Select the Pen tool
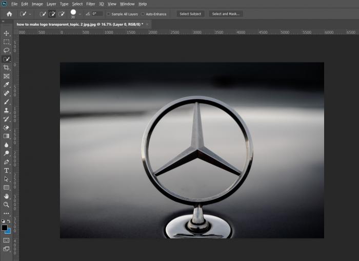This screenshot has height=261, width=359. [x=6, y=162]
